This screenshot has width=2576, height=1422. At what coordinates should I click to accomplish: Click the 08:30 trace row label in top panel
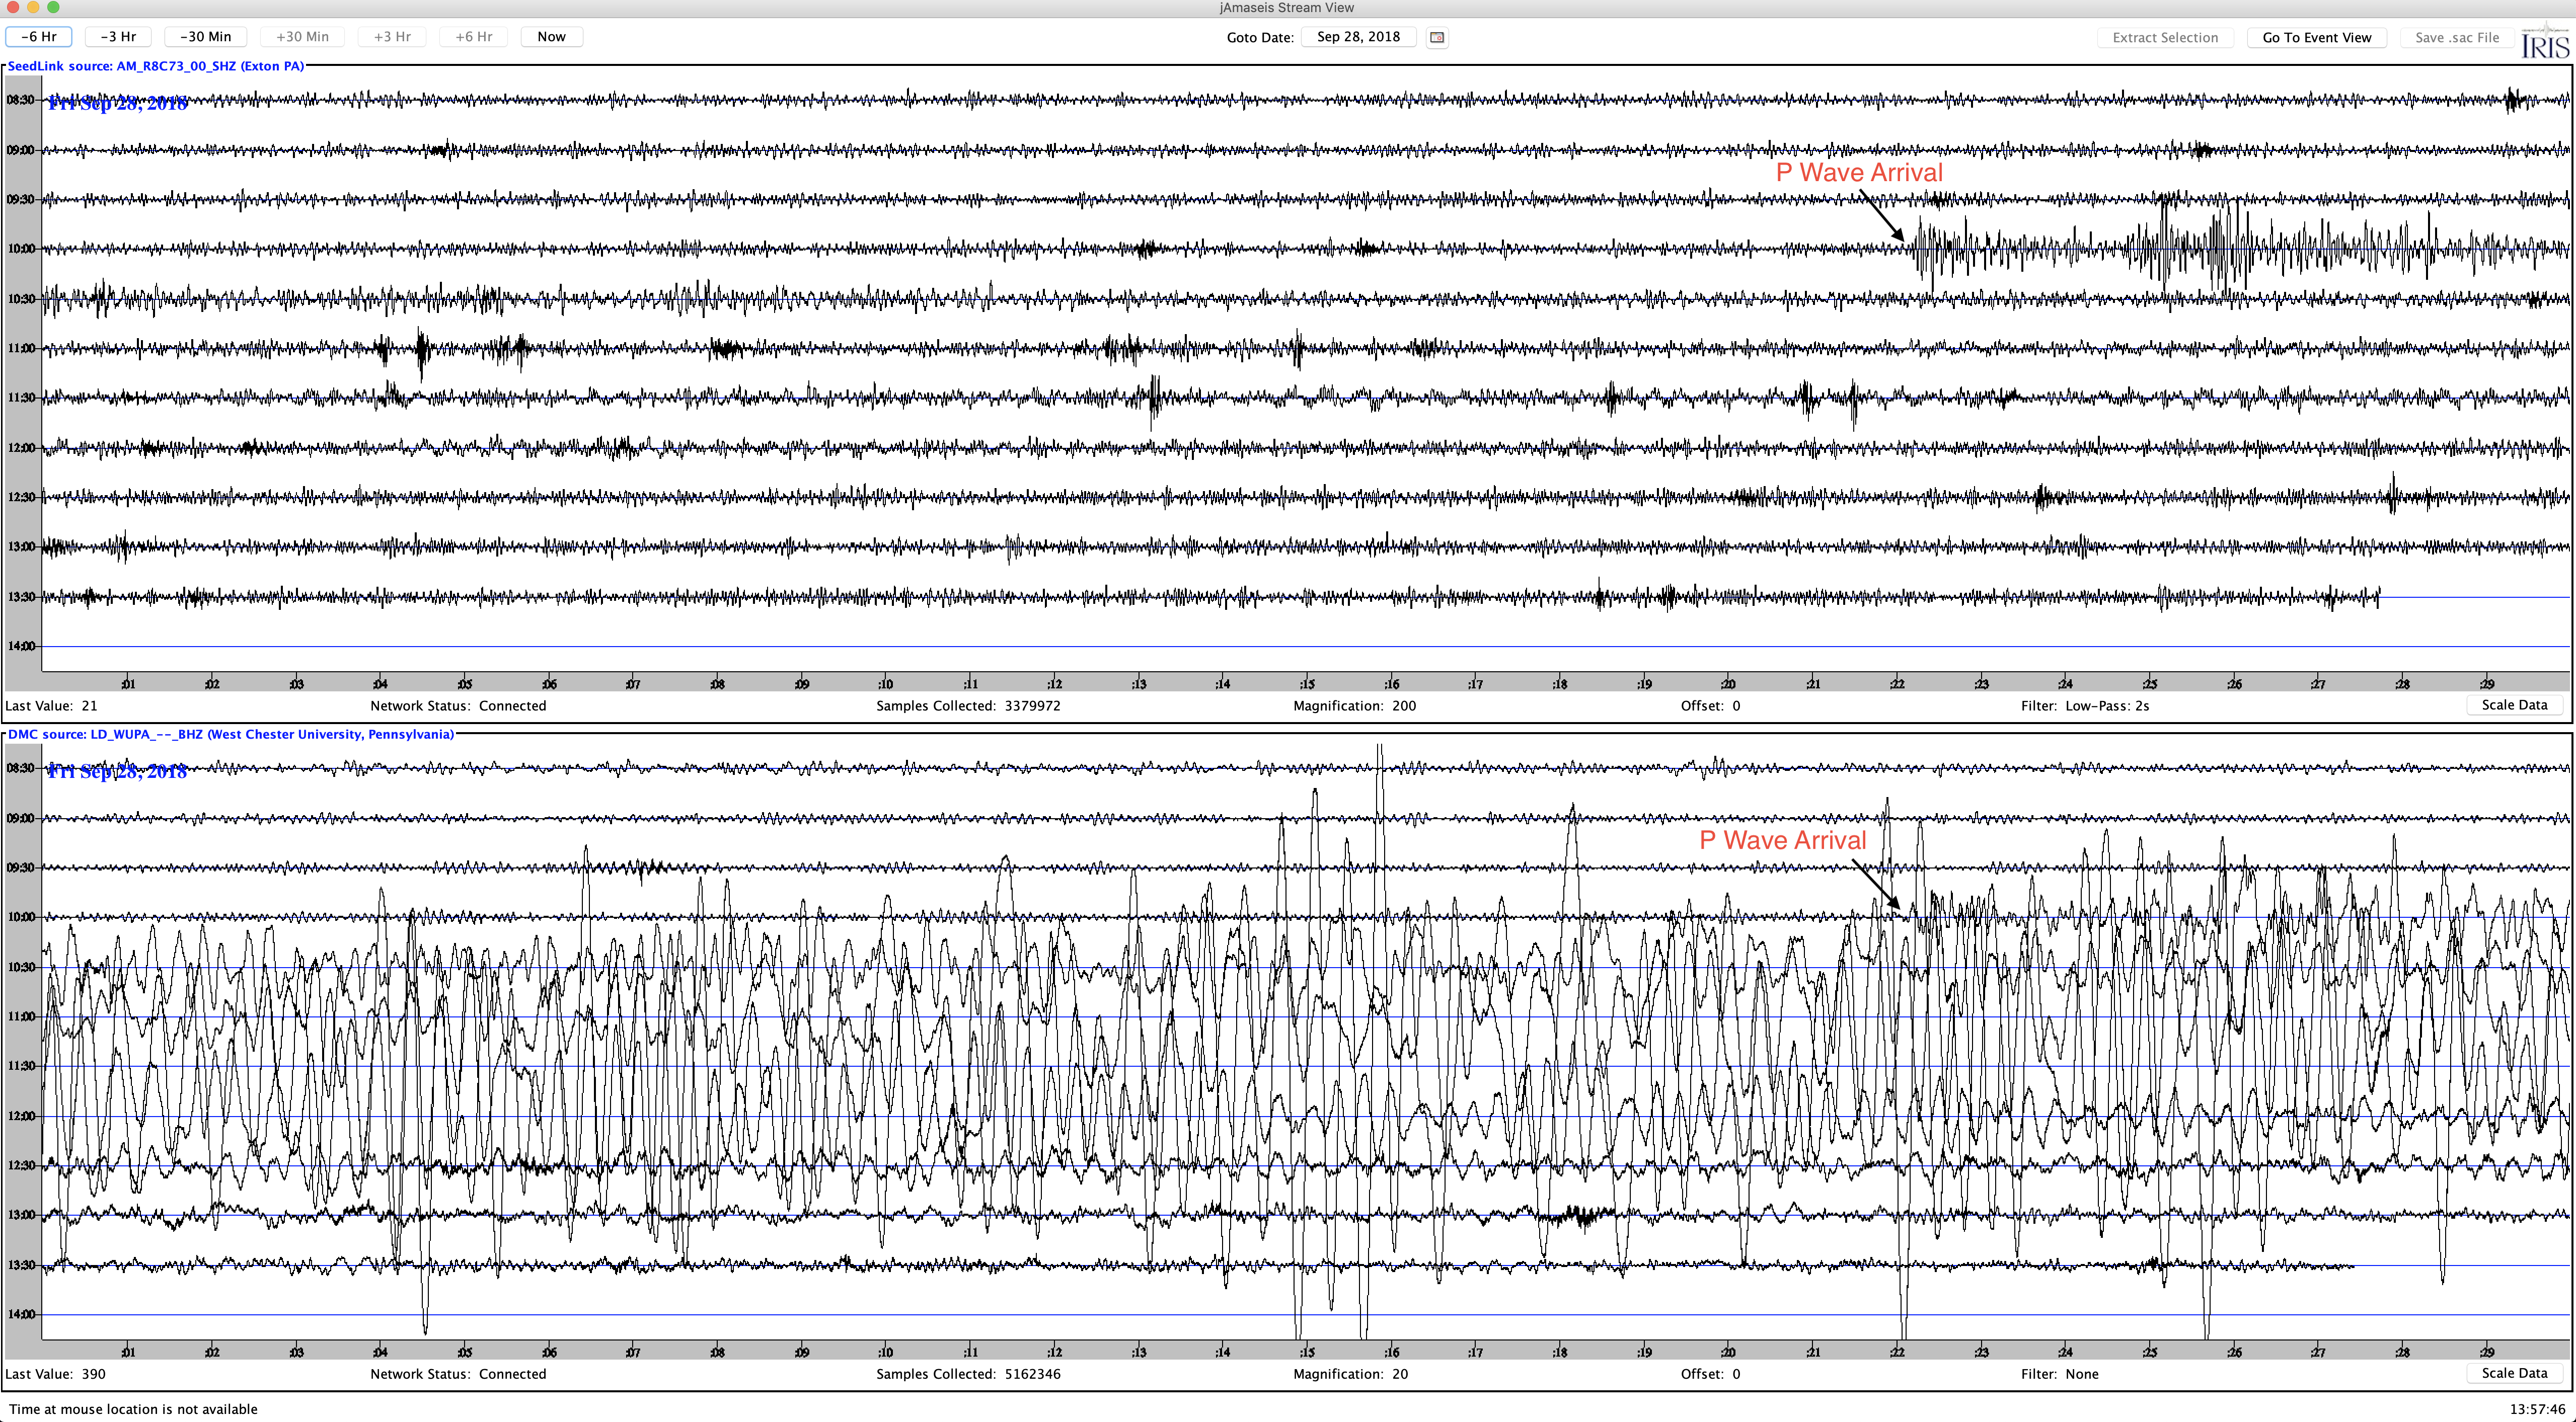21,100
